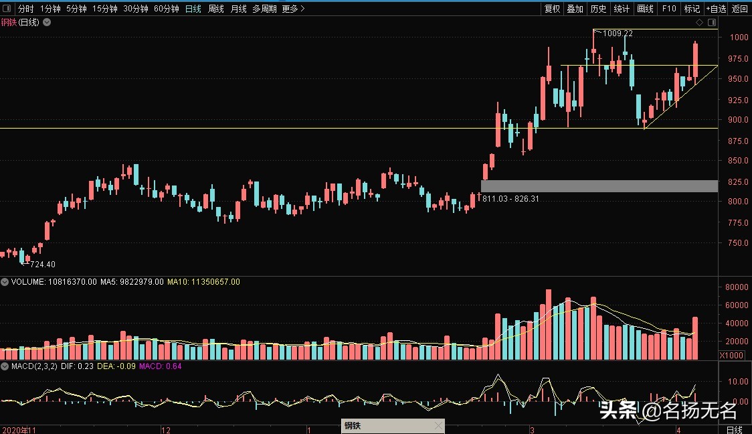Click the DEA: -0.09 value
Image resolution: width=752 pixels, height=434 pixels.
116,366
